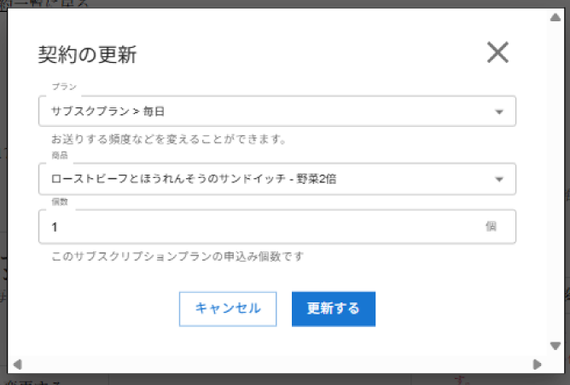Image resolution: width=570 pixels, height=385 pixels.
Task: Click the 個 unit suffix
Action: [x=491, y=227]
